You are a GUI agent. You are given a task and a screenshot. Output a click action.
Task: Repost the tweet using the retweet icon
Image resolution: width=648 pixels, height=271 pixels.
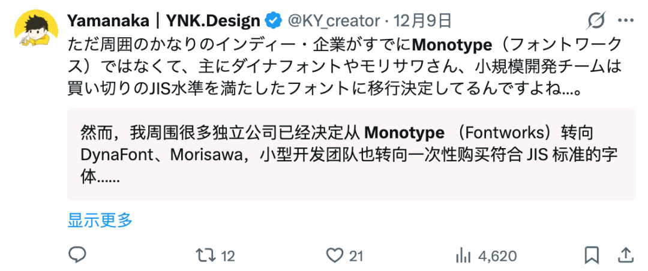[x=206, y=255]
